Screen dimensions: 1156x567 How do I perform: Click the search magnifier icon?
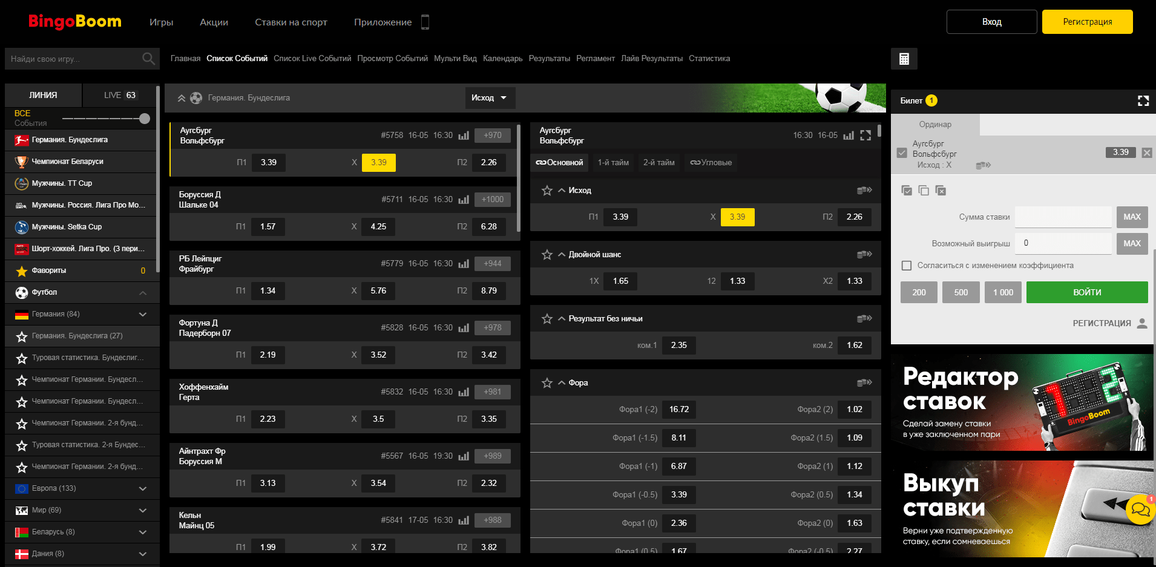click(148, 59)
